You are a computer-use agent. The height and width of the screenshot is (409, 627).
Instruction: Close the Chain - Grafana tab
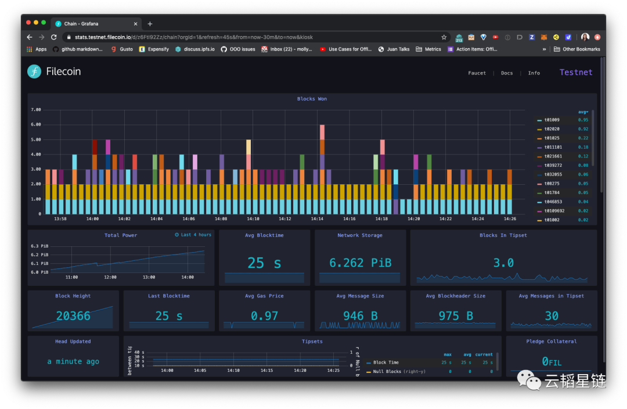click(135, 24)
